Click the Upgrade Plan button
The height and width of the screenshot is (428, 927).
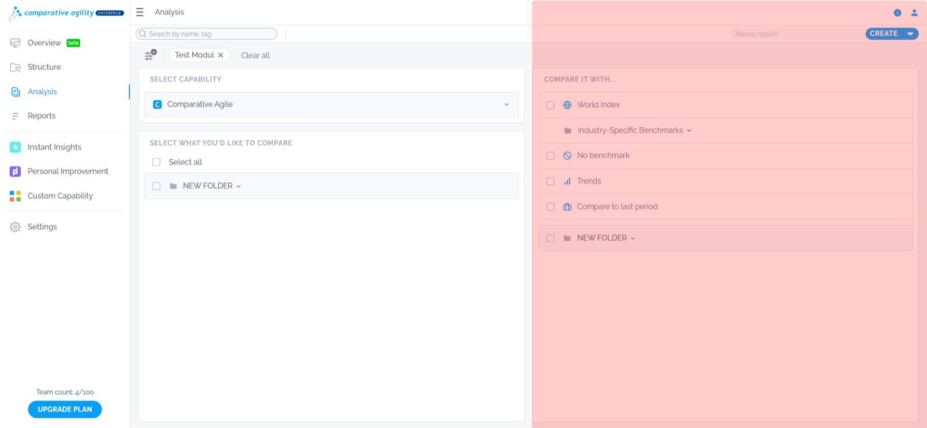point(65,409)
